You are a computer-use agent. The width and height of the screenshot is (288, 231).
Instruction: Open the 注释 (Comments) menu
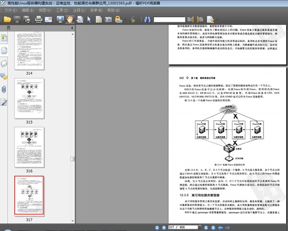79,10
